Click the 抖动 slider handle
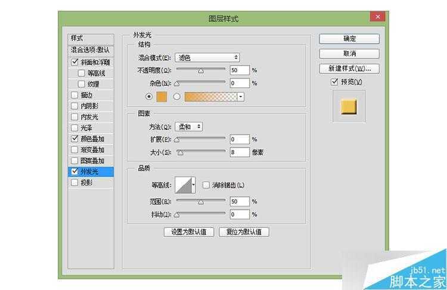Screen dimensions: 447x290 click(177, 215)
